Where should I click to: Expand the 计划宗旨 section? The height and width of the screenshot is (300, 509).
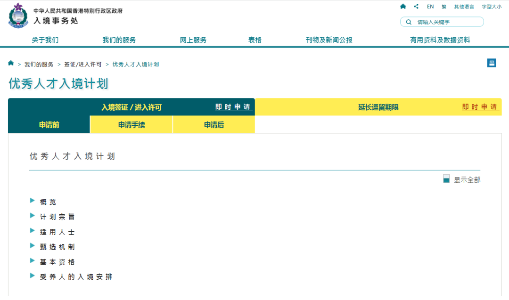click(x=57, y=217)
